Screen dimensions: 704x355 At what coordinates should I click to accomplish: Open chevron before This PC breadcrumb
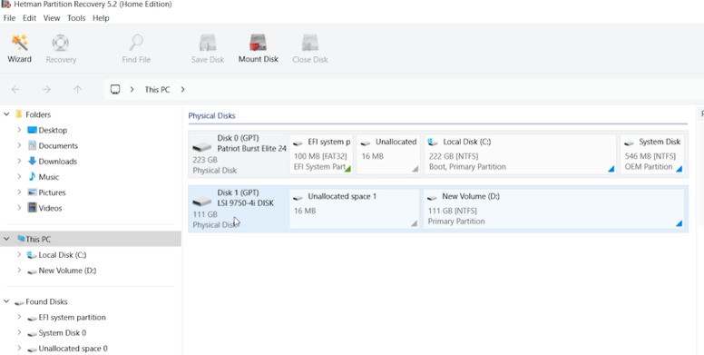click(x=132, y=89)
